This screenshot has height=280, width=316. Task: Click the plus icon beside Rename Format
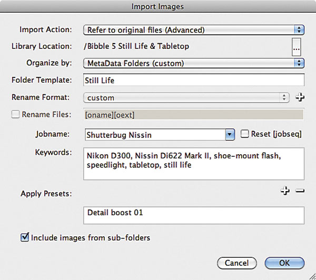tap(300, 97)
